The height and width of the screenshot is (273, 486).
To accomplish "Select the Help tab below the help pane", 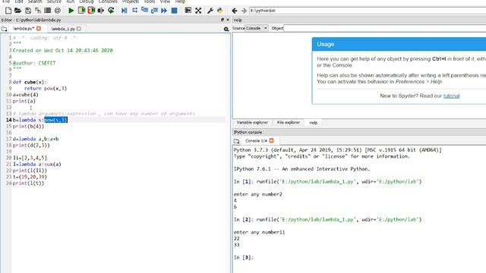I will point(314,123).
